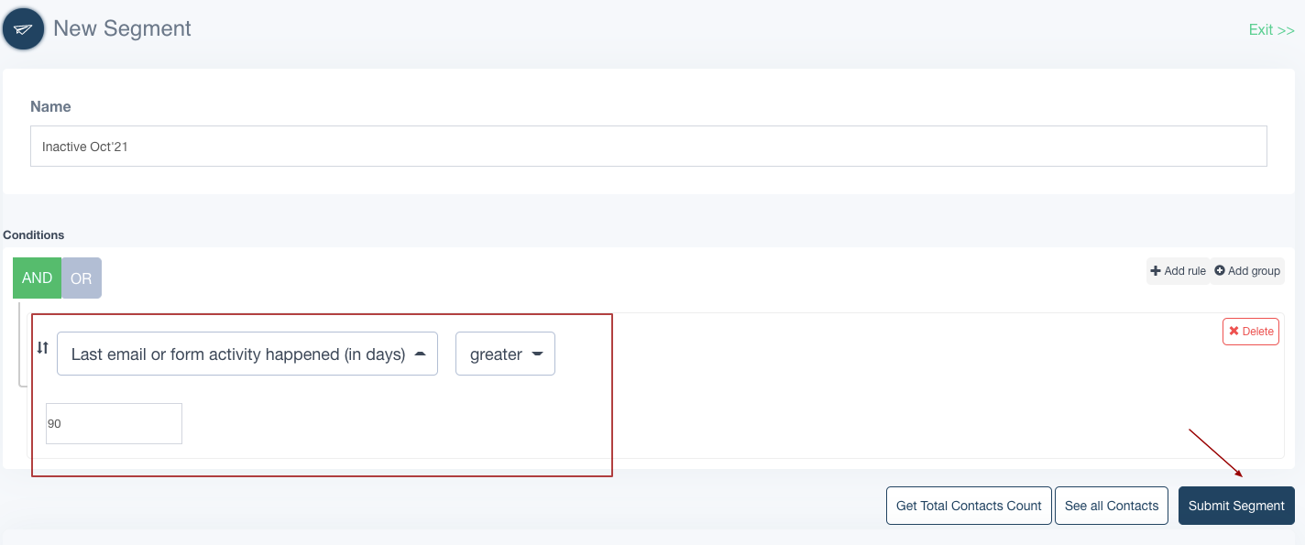Click the rule drag-sort arrows icon
The height and width of the screenshot is (545, 1305).
[x=42, y=348]
